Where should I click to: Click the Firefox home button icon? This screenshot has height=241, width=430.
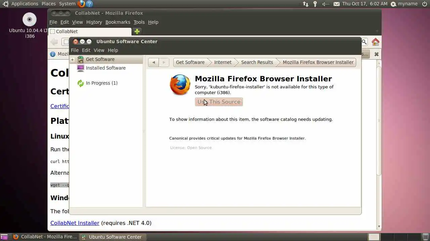pyautogui.click(x=376, y=42)
